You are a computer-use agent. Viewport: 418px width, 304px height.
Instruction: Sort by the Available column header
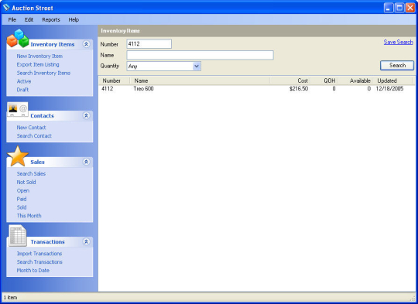point(355,80)
